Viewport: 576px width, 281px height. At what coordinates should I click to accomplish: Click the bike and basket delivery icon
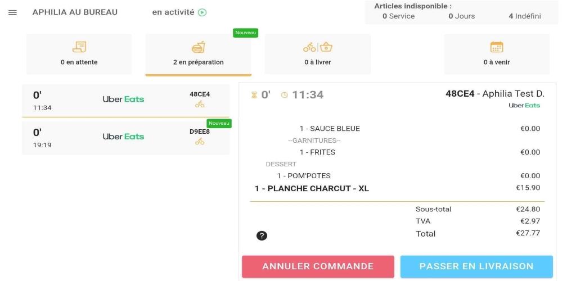(318, 47)
